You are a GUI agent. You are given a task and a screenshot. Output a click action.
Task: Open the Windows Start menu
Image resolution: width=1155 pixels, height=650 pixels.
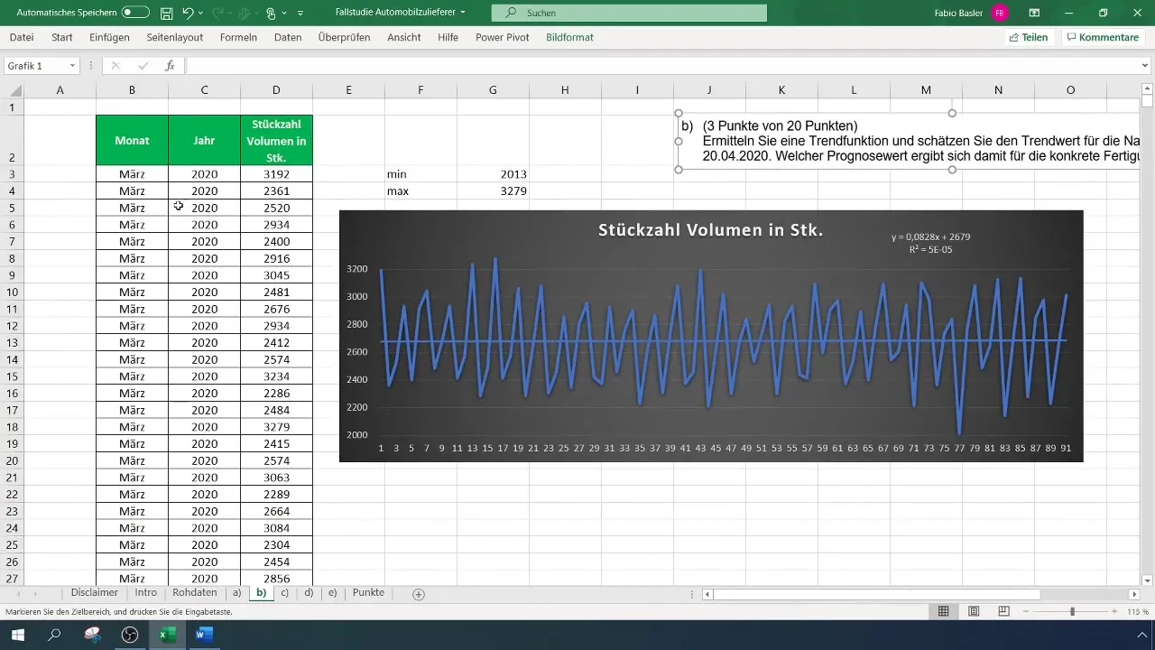[18, 635]
